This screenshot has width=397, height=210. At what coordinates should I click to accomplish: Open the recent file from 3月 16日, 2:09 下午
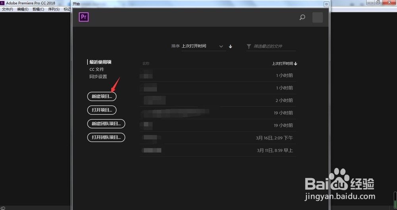(x=218, y=138)
